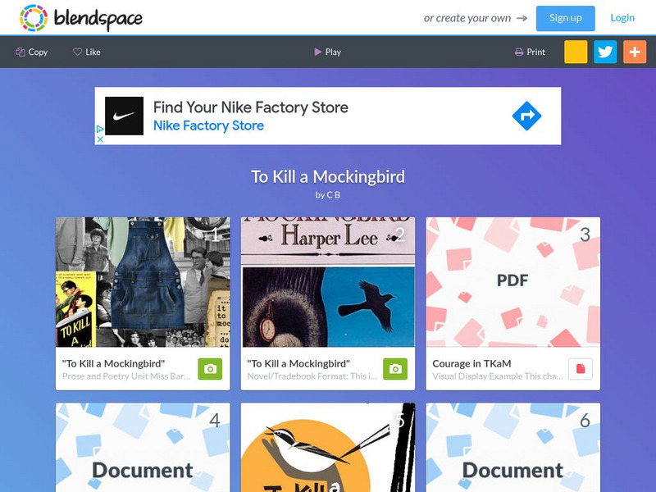
Task: Share on Twitter via the bird icon
Action: 605,52
